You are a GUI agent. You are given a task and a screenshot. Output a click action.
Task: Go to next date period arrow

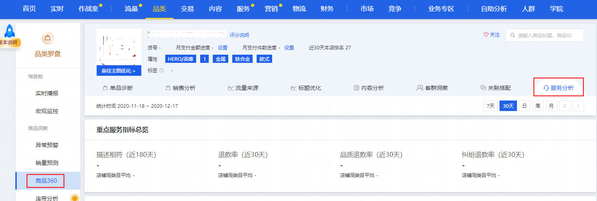click(578, 106)
